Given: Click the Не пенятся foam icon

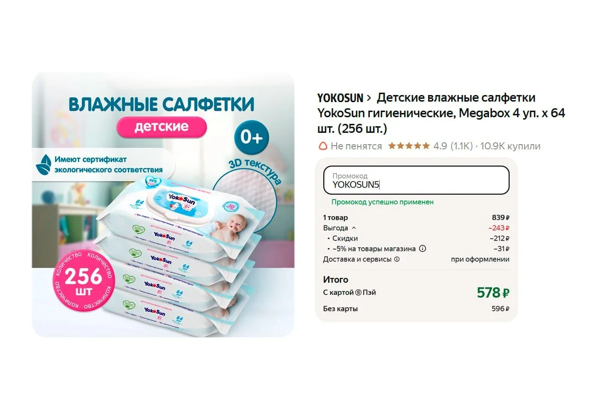Looking at the screenshot, I should click(x=322, y=146).
